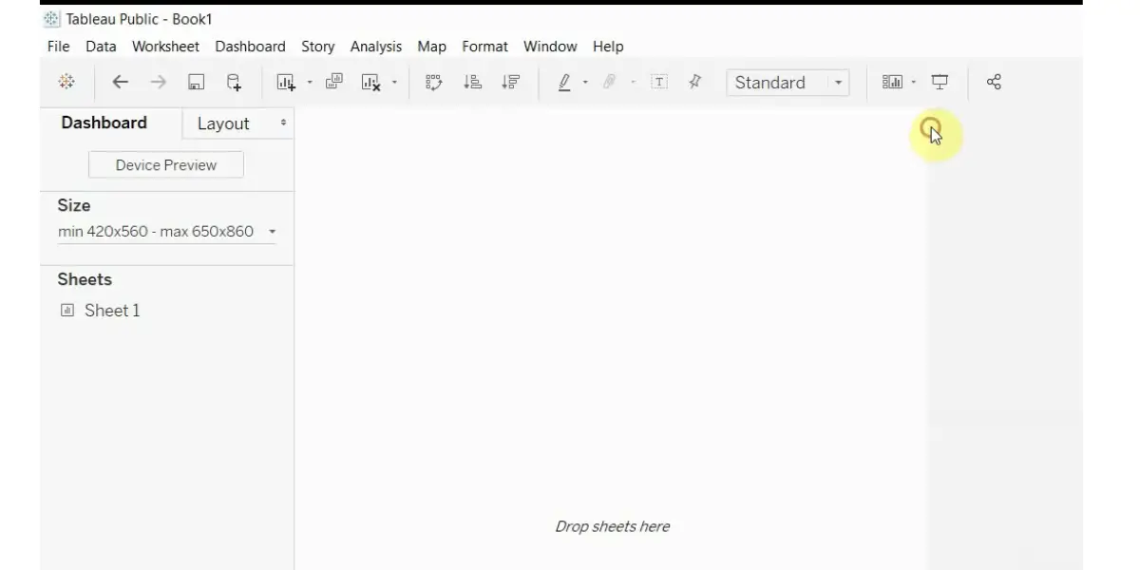Enter presentation mode
The width and height of the screenshot is (1140, 570).
coord(940,83)
